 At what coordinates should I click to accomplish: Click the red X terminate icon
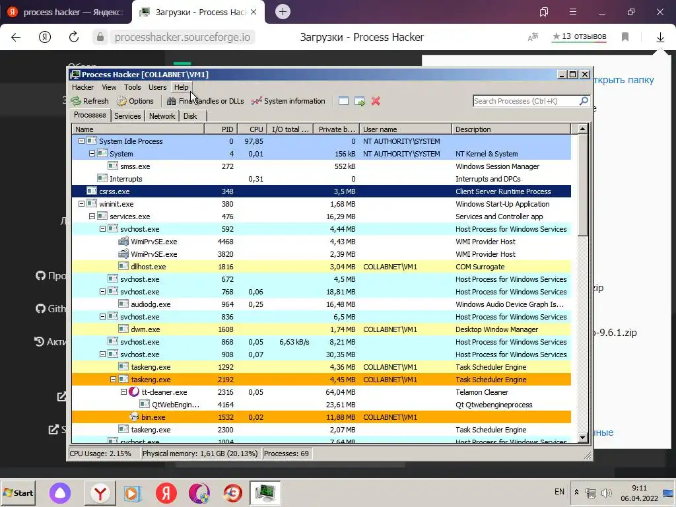[376, 101]
